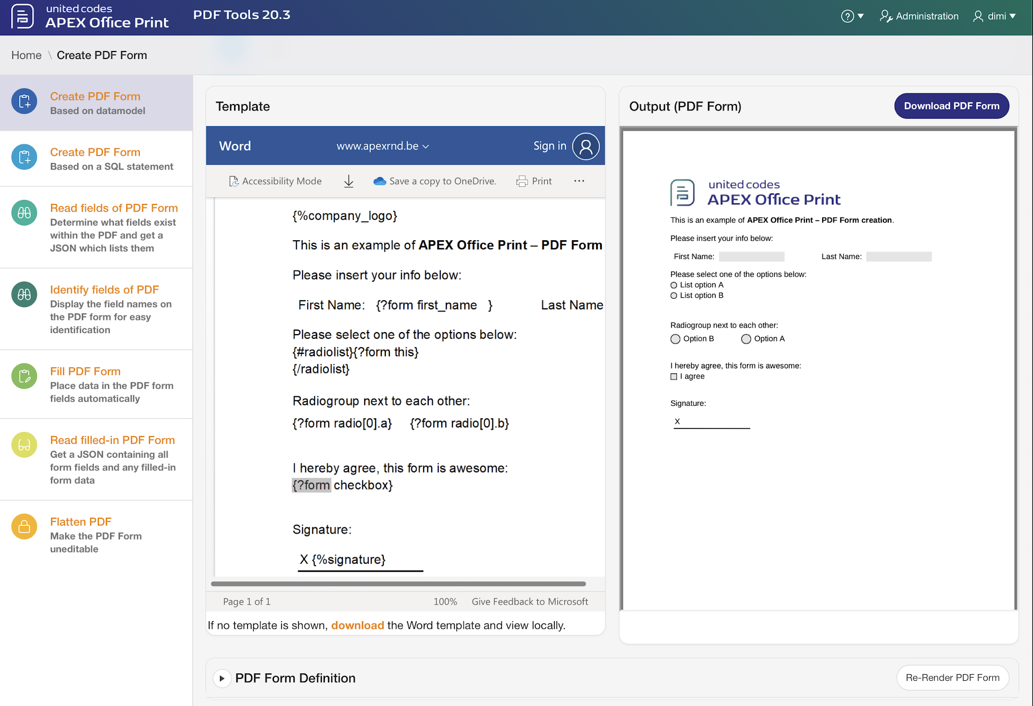Click the Fill PDF Form sidebar icon
Viewport: 1033px width, 706px height.
(24, 376)
